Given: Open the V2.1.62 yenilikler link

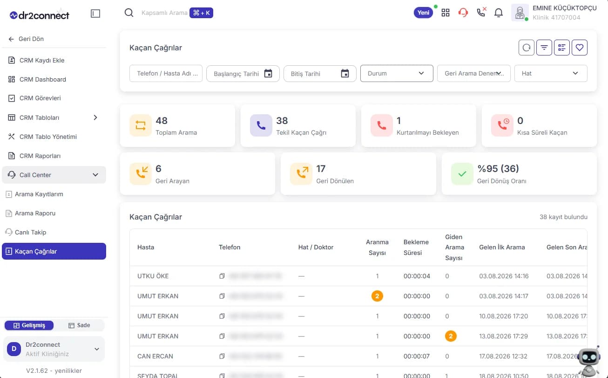Looking at the screenshot, I should (54, 371).
